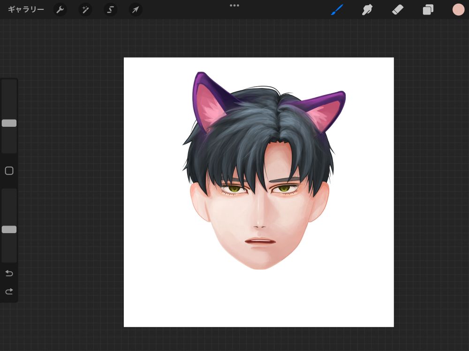Open the Adjustments magic wand menu
Screen dimensions: 469x351
coord(85,9)
